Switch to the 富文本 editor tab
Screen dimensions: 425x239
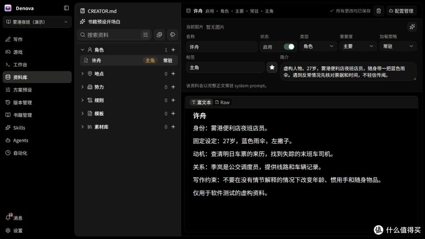[201, 102]
